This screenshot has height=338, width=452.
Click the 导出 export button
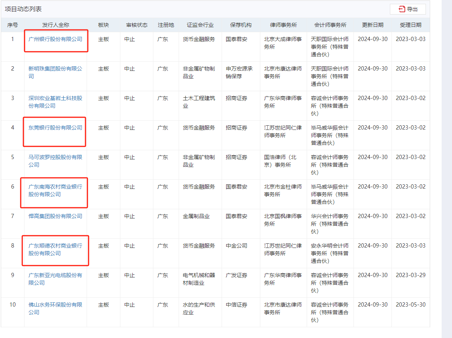[x=408, y=9]
